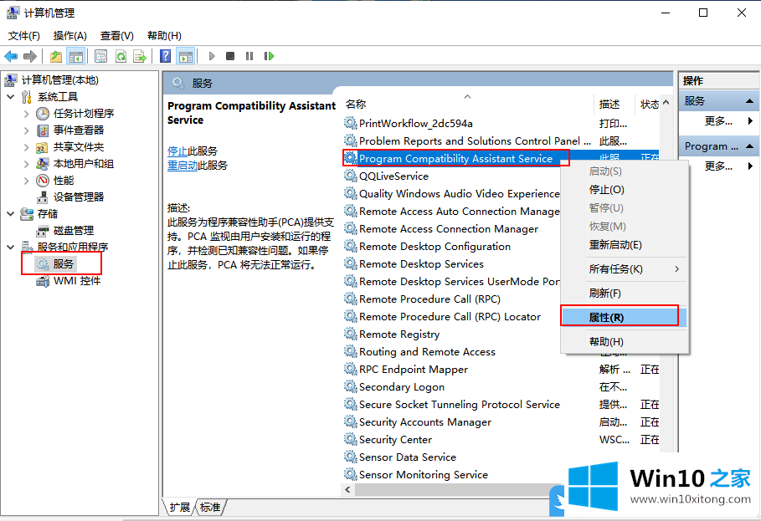
Task: Switch to the 标准 tab
Action: (210, 507)
